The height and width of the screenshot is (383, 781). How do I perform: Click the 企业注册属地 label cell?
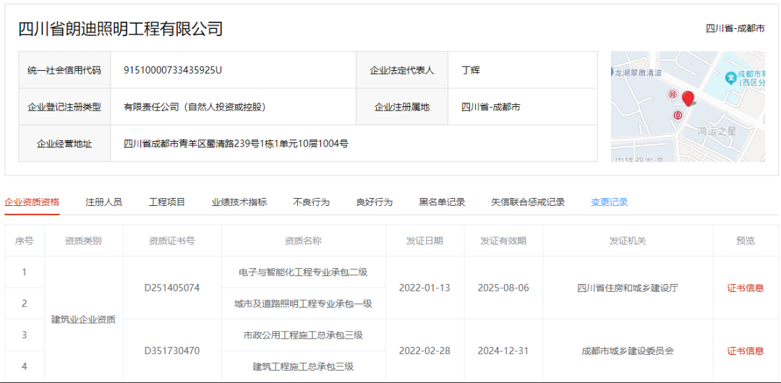click(402, 106)
